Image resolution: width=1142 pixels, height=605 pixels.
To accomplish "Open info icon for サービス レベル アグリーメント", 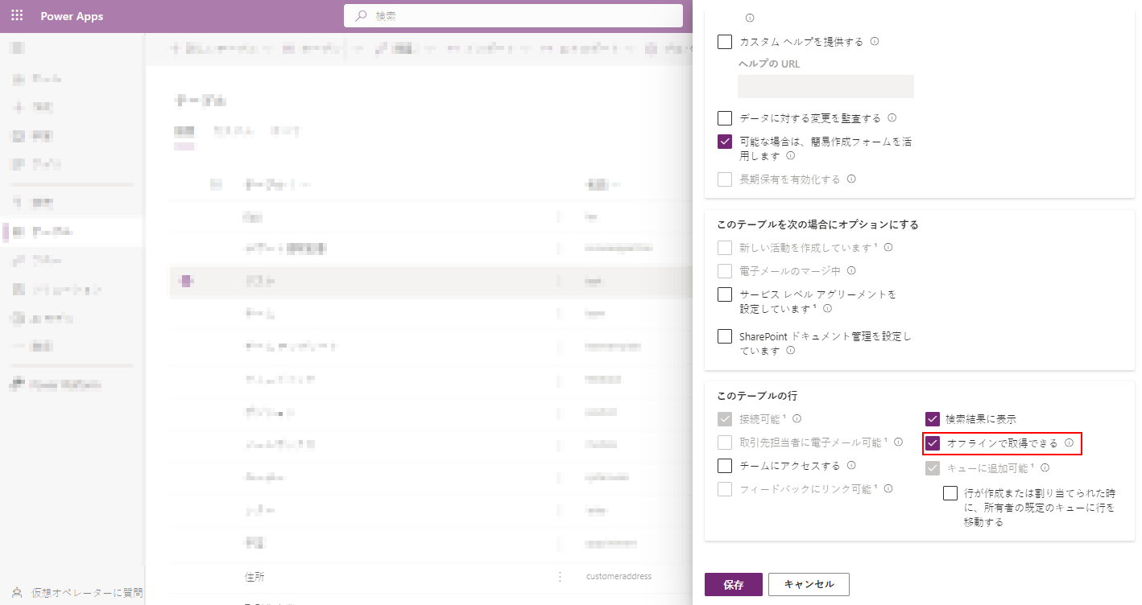I will (x=827, y=308).
